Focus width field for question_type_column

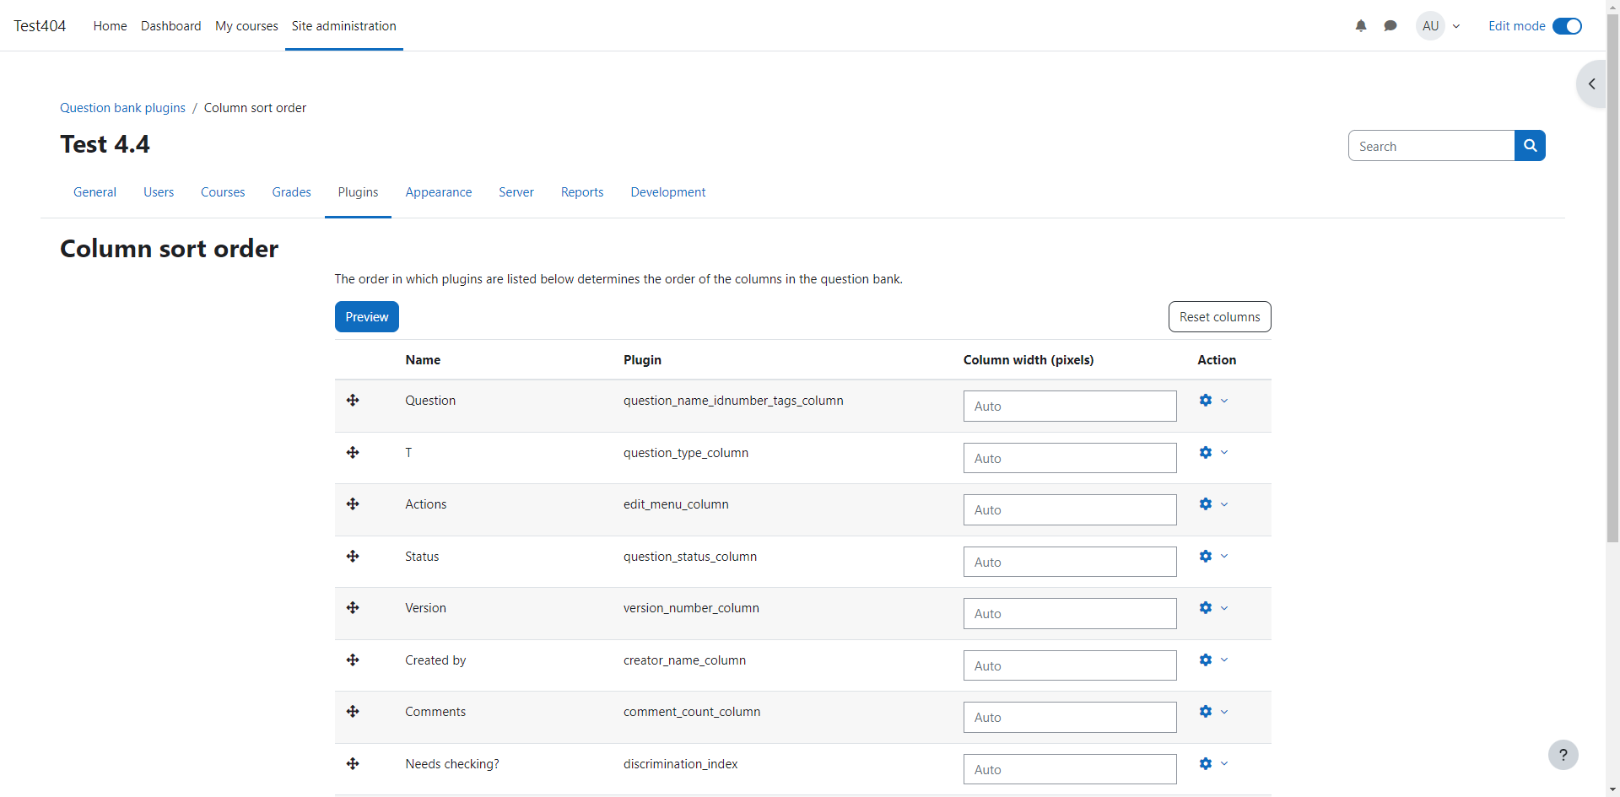[1070, 458]
